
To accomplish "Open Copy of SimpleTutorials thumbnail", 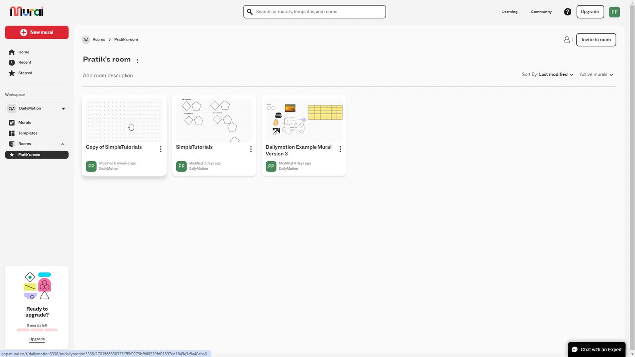I will 124,120.
